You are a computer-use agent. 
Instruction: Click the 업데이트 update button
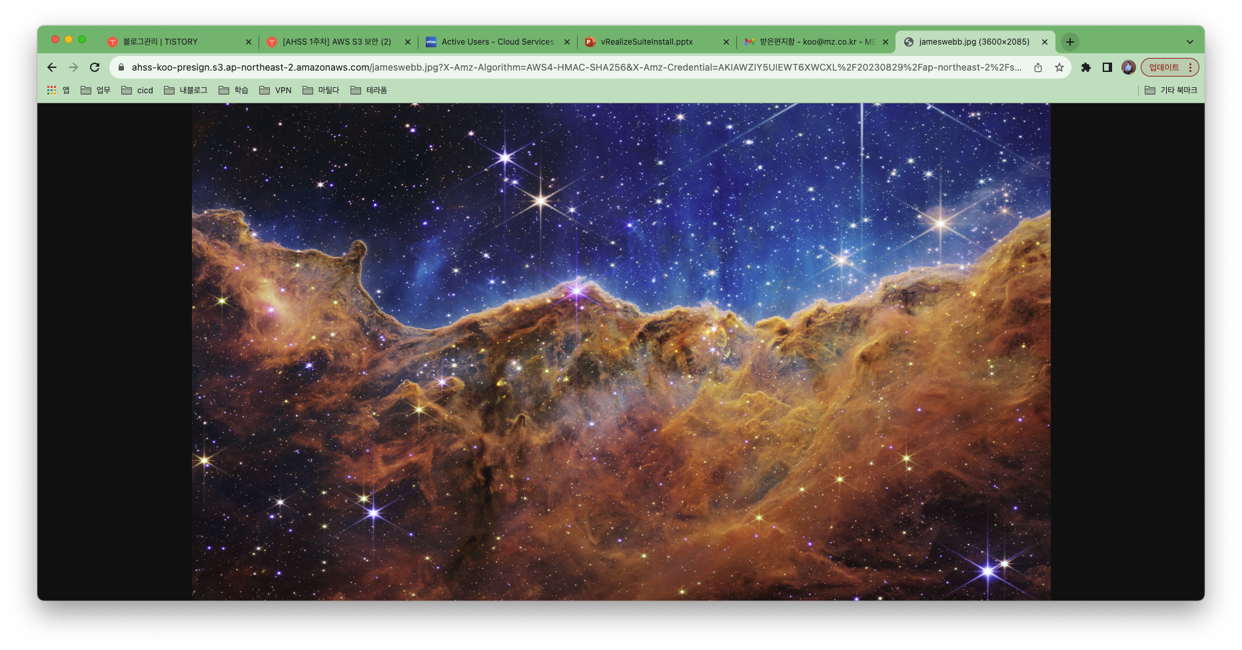tap(1164, 67)
